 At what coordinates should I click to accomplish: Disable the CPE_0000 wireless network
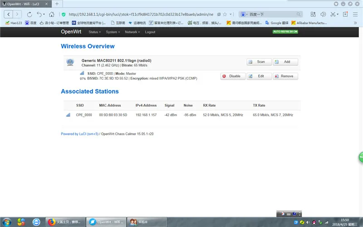[x=233, y=76]
